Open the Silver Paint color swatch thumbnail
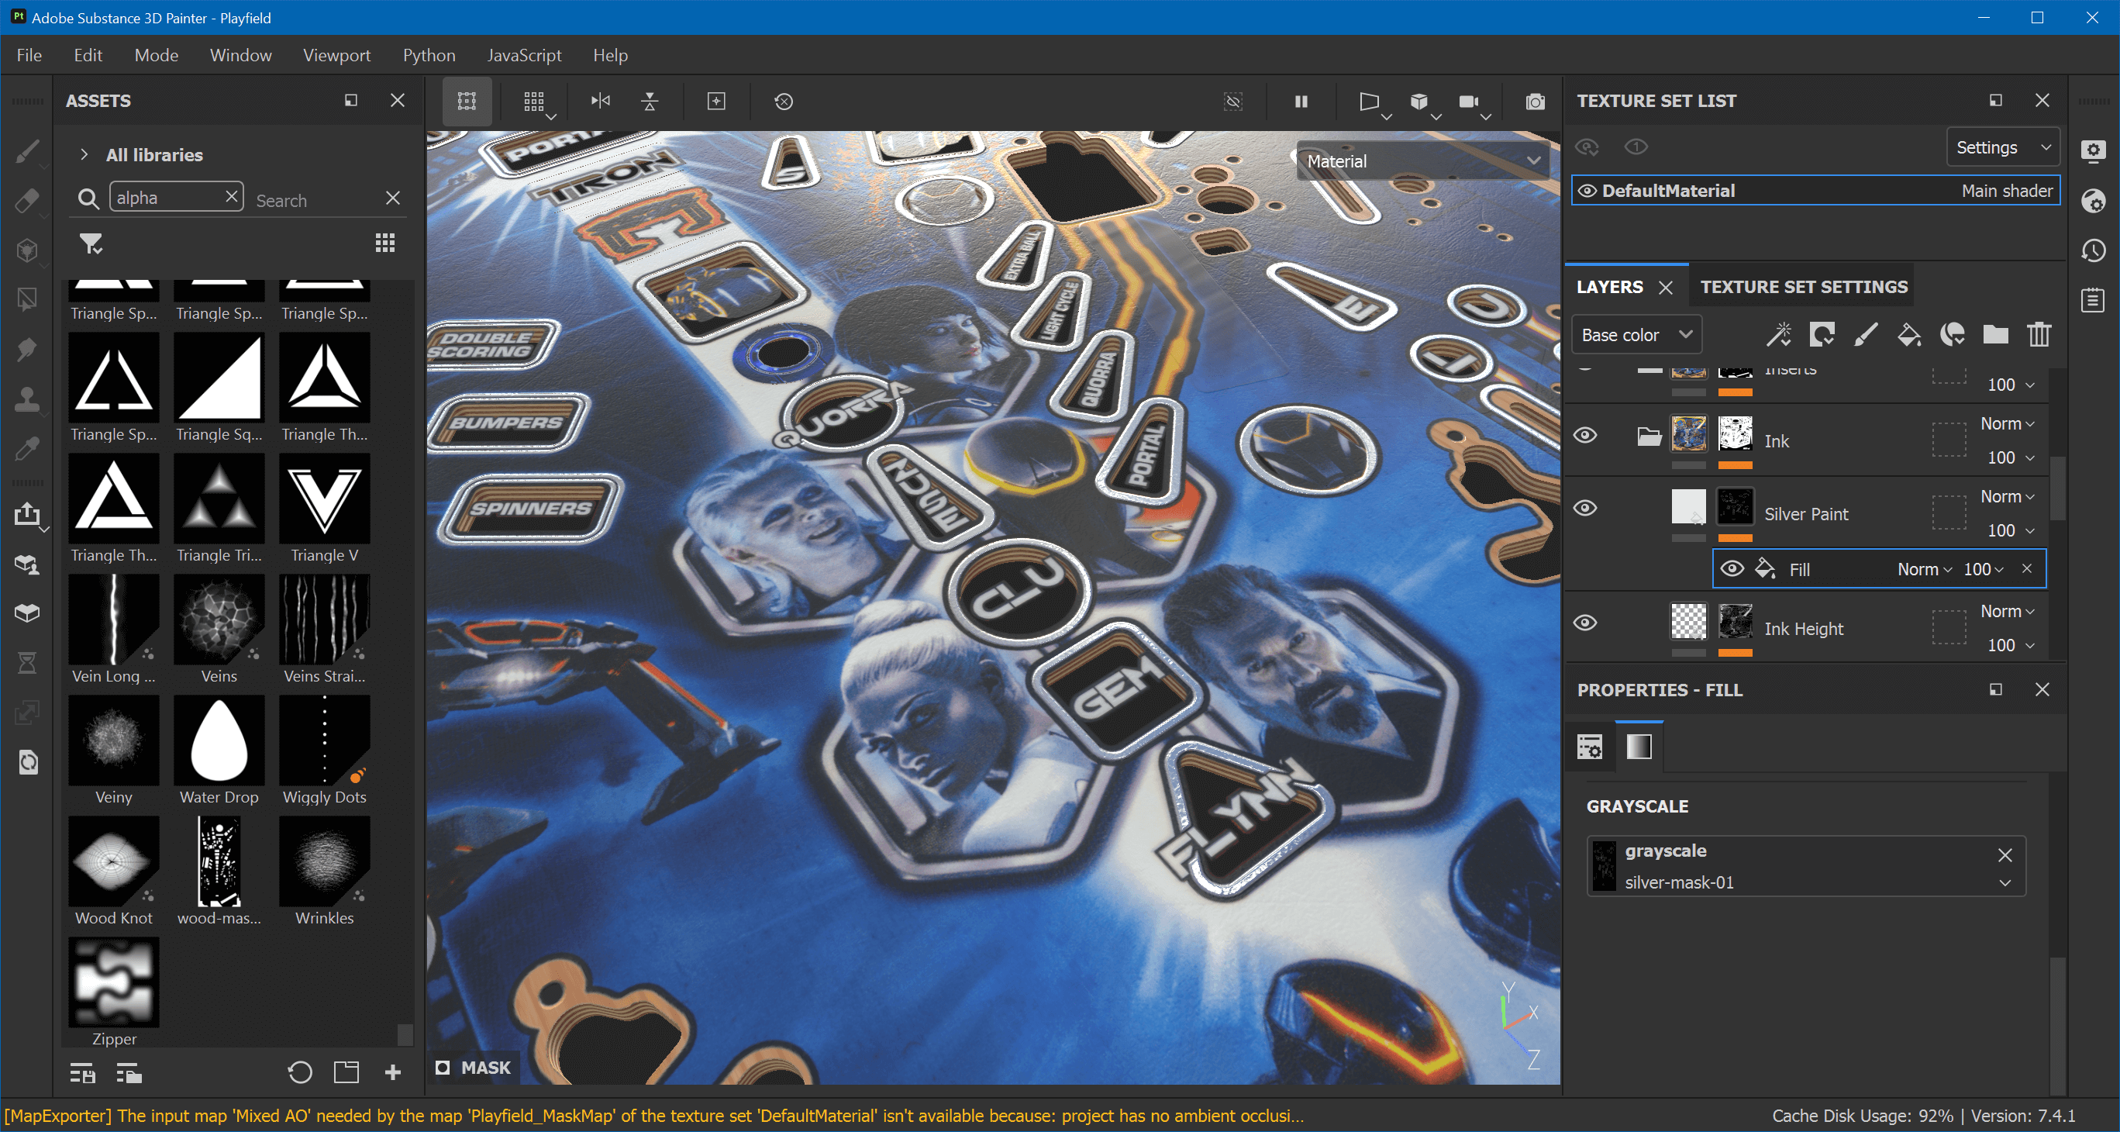Viewport: 2120px width, 1132px height. (1688, 506)
